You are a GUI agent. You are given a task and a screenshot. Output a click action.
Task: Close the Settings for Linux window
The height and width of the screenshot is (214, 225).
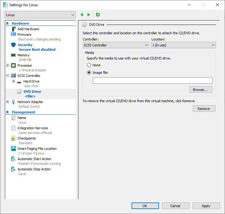click(218, 5)
